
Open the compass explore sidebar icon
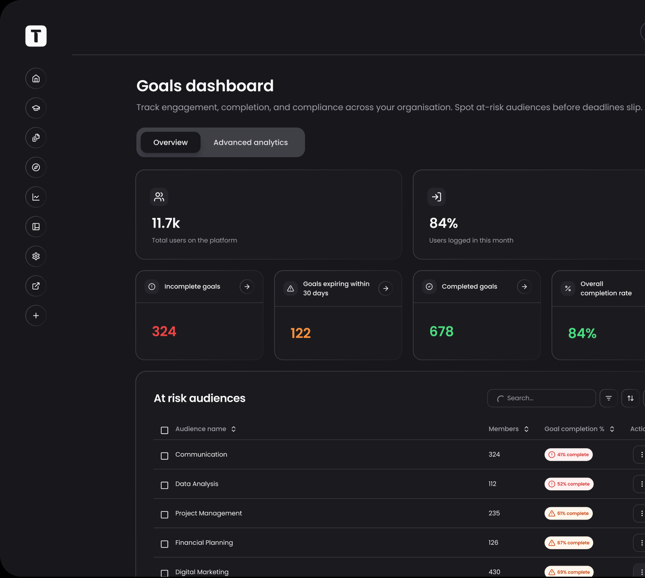click(36, 167)
